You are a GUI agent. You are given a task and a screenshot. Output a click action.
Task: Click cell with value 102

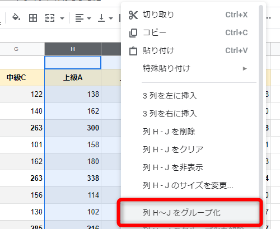click(73, 212)
